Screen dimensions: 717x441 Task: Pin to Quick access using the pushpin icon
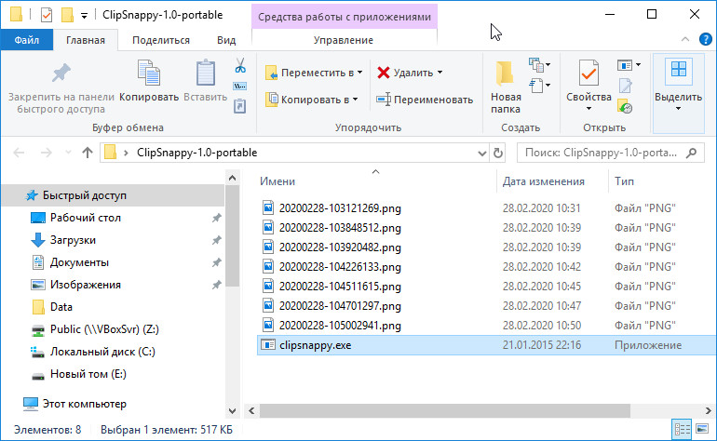61,73
